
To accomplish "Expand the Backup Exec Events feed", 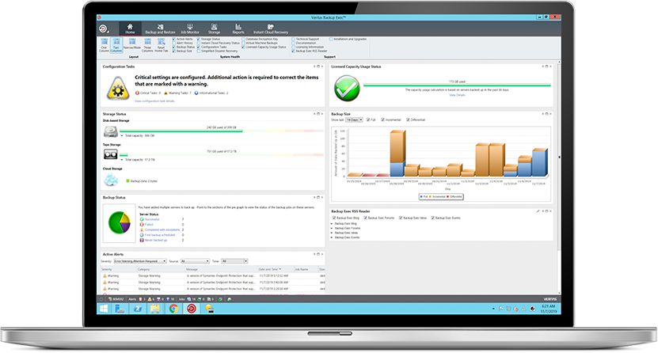I will (x=332, y=237).
